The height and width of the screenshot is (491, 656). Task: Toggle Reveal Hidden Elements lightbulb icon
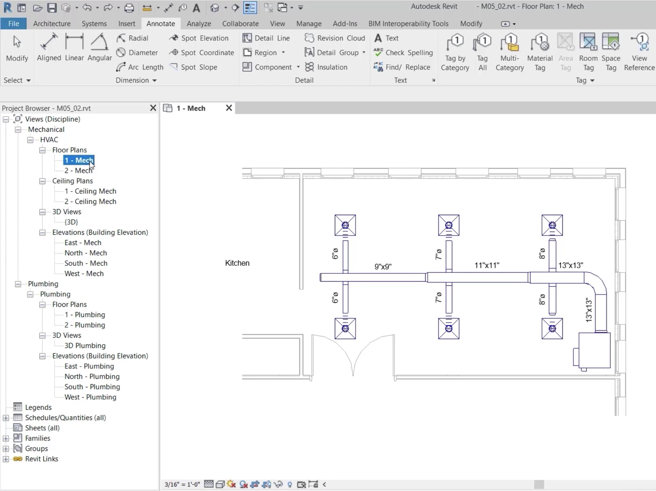pyautogui.click(x=290, y=484)
